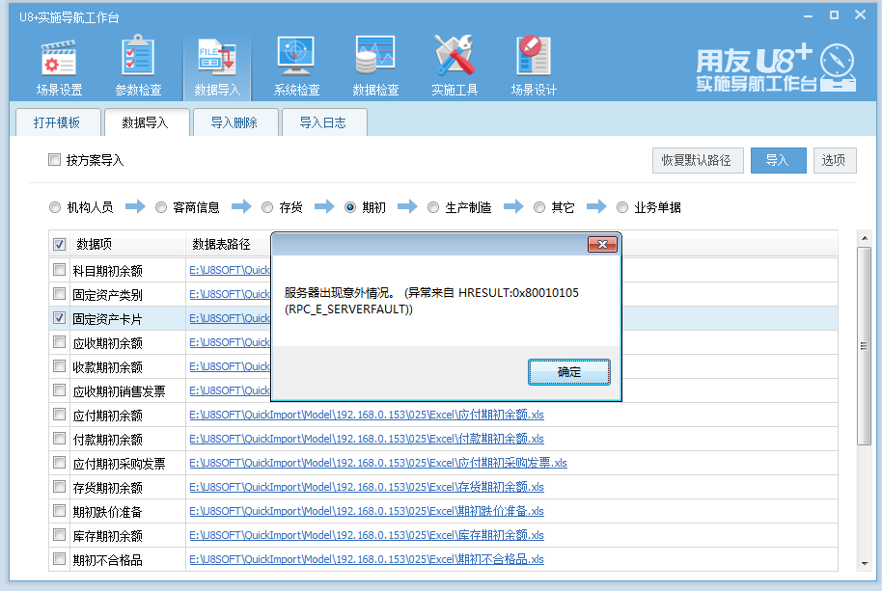Check the 应收期初余额 row checkbox
Viewport: 882px width, 591px height.
point(59,342)
